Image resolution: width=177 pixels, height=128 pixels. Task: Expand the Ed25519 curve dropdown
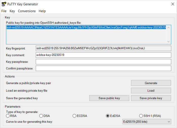click(146, 122)
